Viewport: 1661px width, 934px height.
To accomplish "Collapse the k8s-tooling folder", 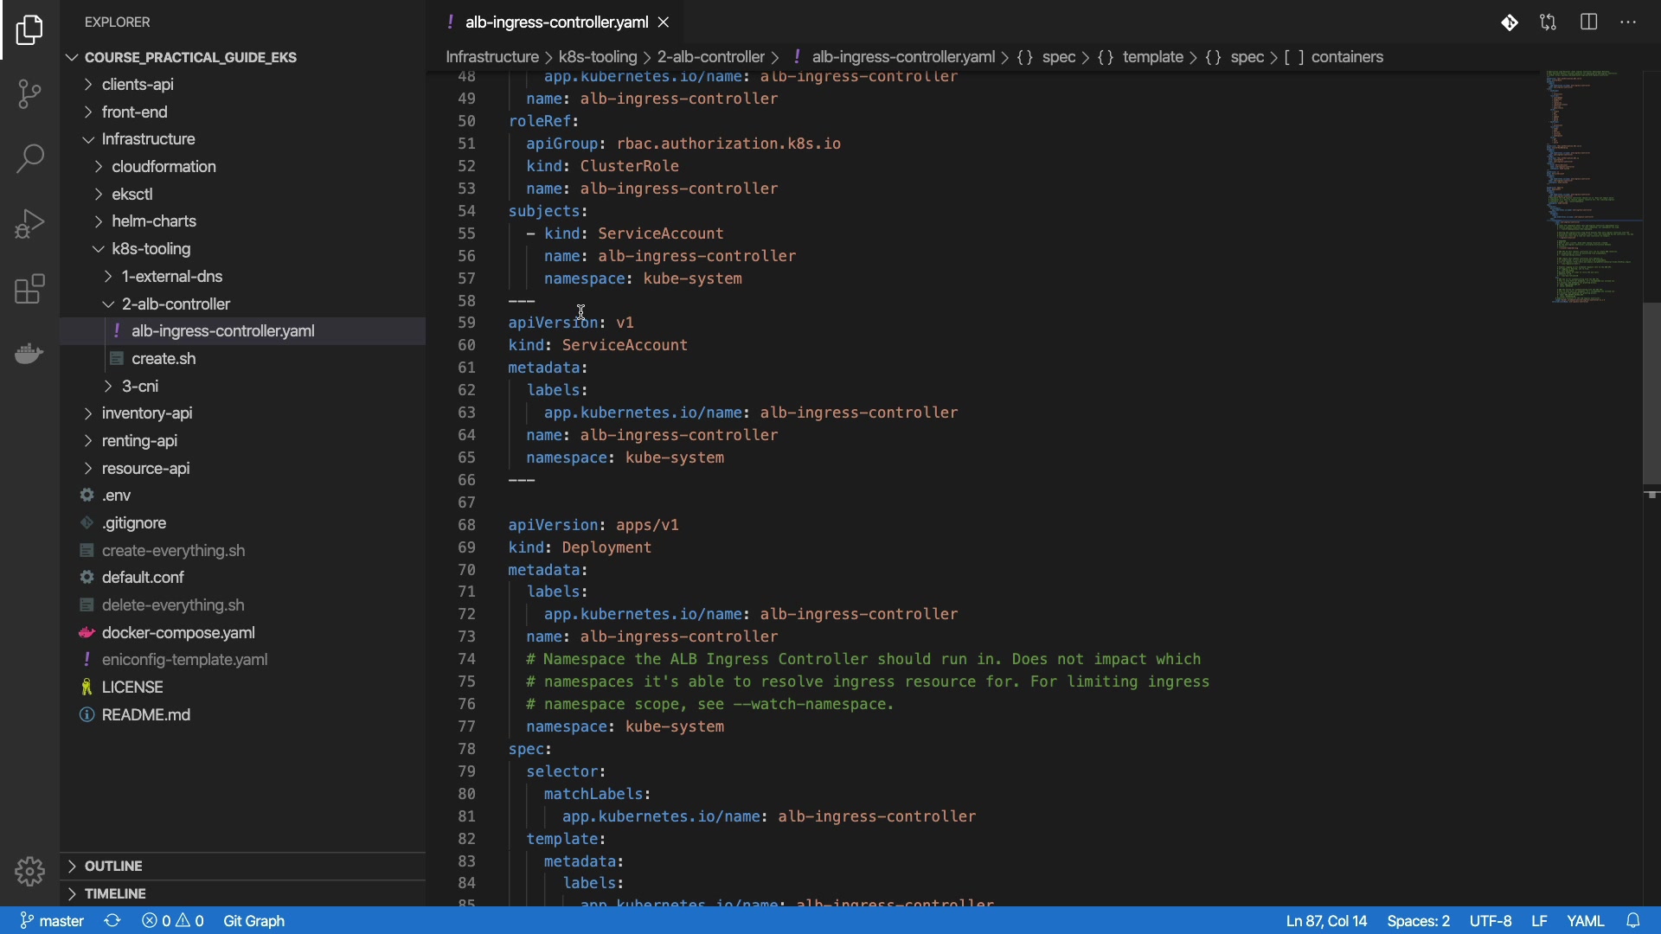I will click(151, 249).
